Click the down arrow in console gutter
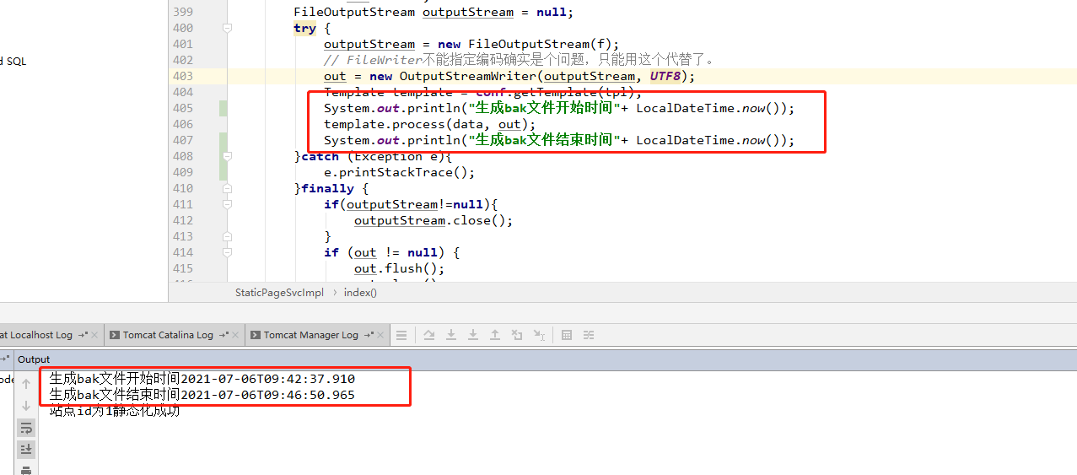 26,406
